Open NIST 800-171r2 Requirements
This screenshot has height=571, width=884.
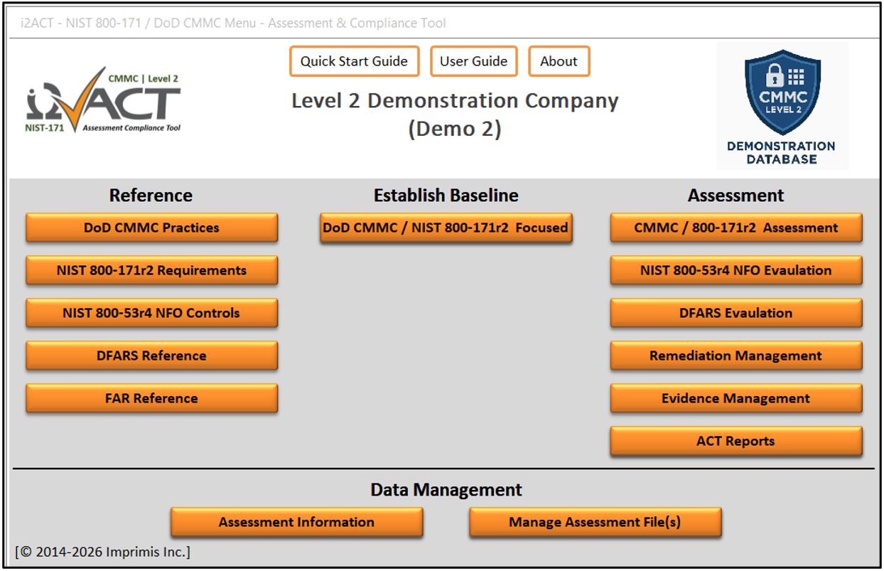(x=151, y=271)
